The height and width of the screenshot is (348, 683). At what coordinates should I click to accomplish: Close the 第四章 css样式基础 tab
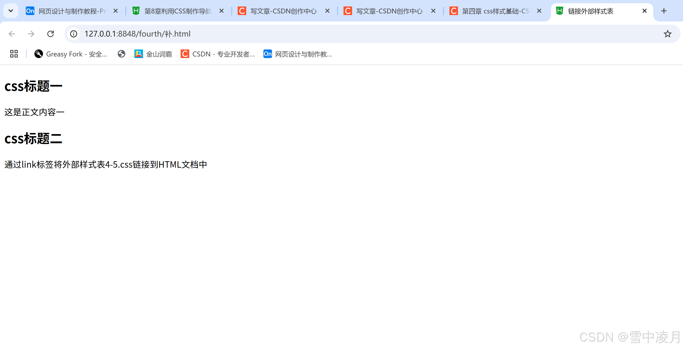click(539, 11)
